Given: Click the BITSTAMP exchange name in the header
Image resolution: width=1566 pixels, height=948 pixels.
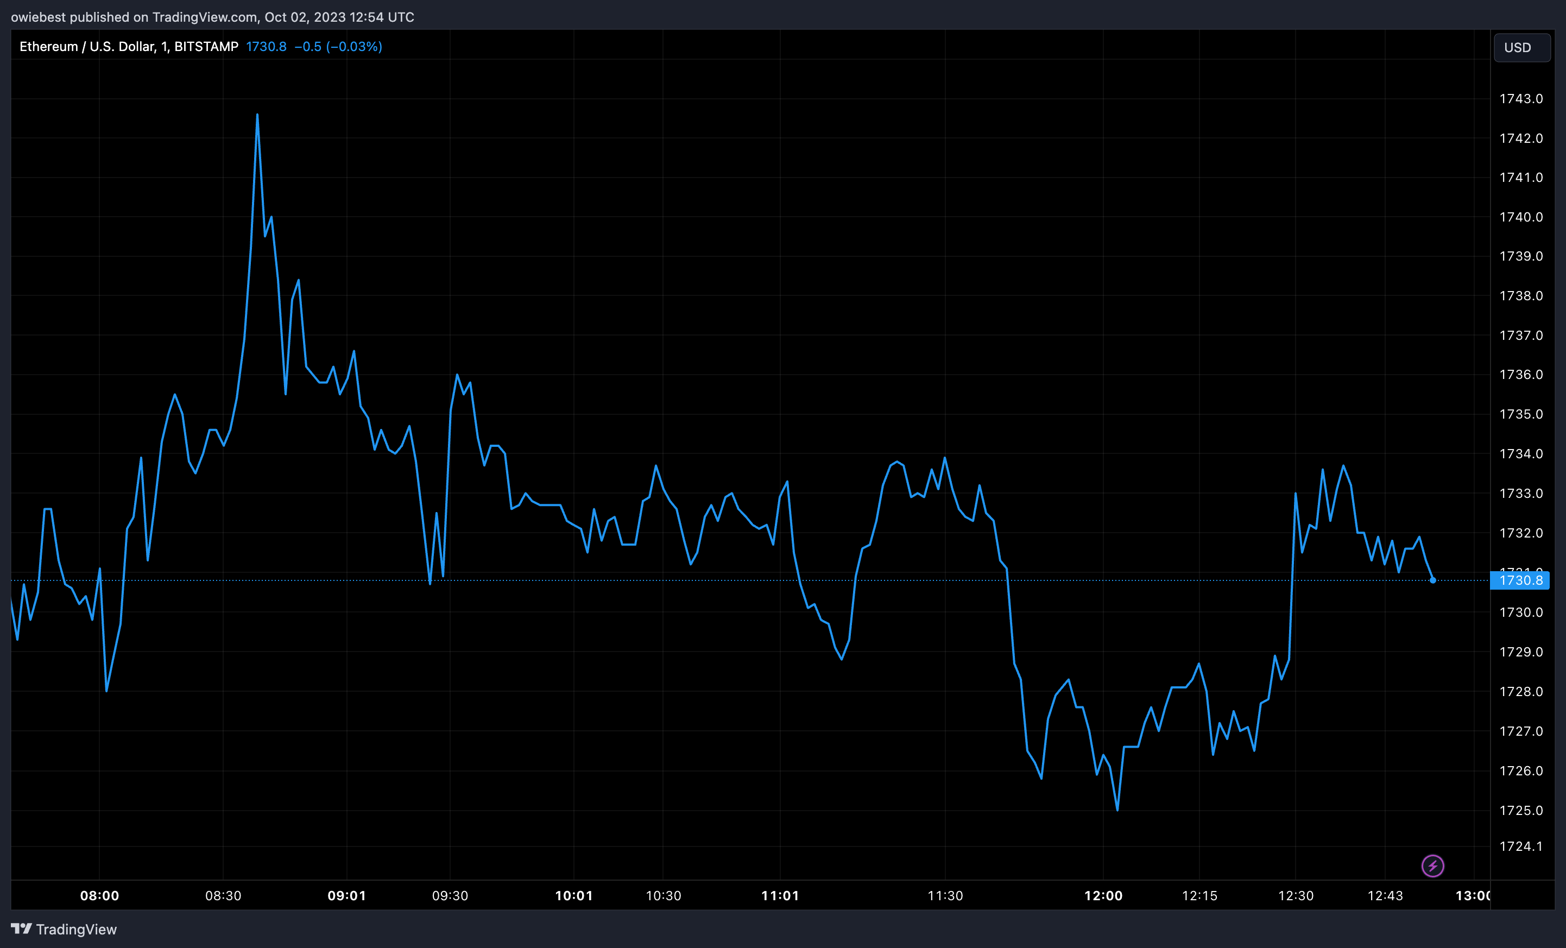Looking at the screenshot, I should tap(206, 46).
